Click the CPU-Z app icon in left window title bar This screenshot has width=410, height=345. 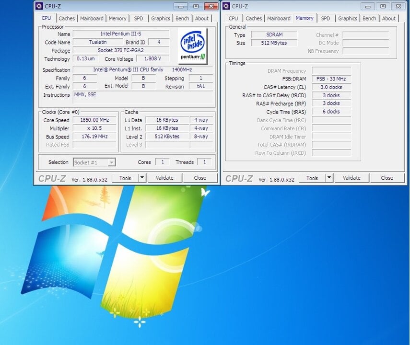(x=39, y=6)
